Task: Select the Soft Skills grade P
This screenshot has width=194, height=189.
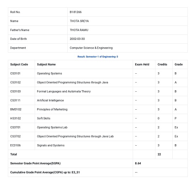Action: (176, 118)
